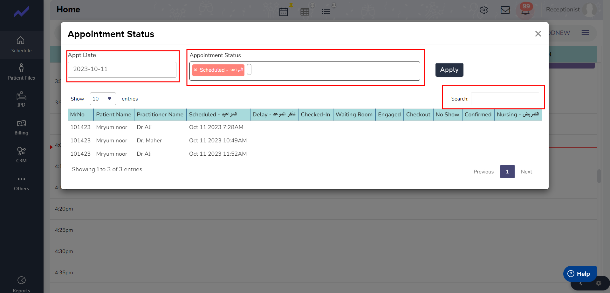Sort by No Show column header

coord(448,114)
